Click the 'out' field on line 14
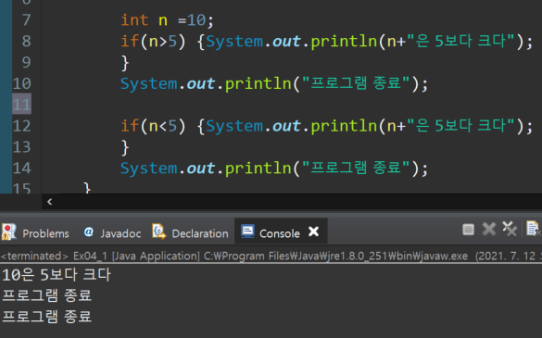 (200, 169)
